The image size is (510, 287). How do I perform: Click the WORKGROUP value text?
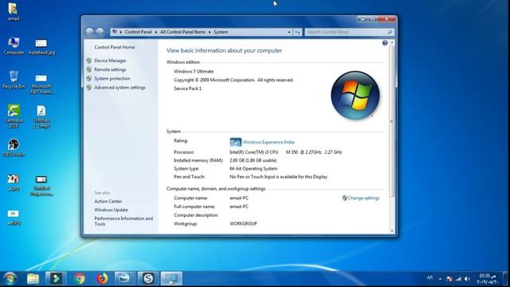pos(243,223)
